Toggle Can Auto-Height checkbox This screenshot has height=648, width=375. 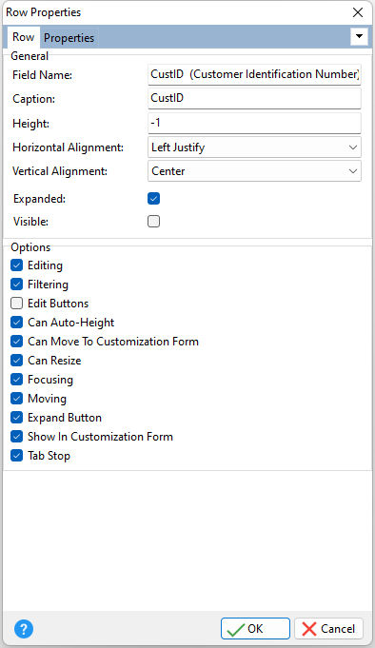(x=16, y=323)
